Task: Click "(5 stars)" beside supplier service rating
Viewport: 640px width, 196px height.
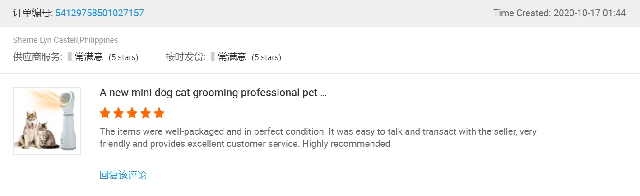Action: coord(123,57)
